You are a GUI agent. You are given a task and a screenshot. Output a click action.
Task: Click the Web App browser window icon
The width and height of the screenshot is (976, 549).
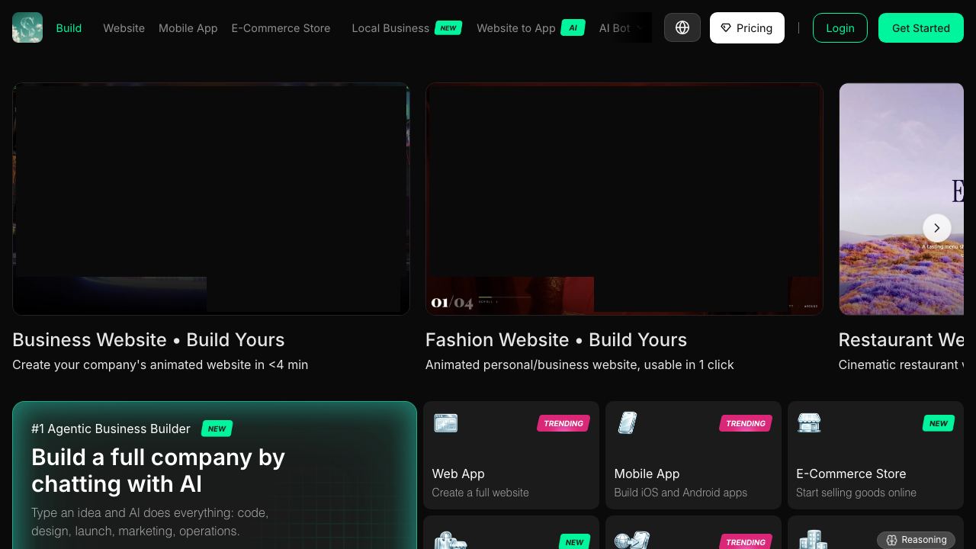pyautogui.click(x=446, y=422)
